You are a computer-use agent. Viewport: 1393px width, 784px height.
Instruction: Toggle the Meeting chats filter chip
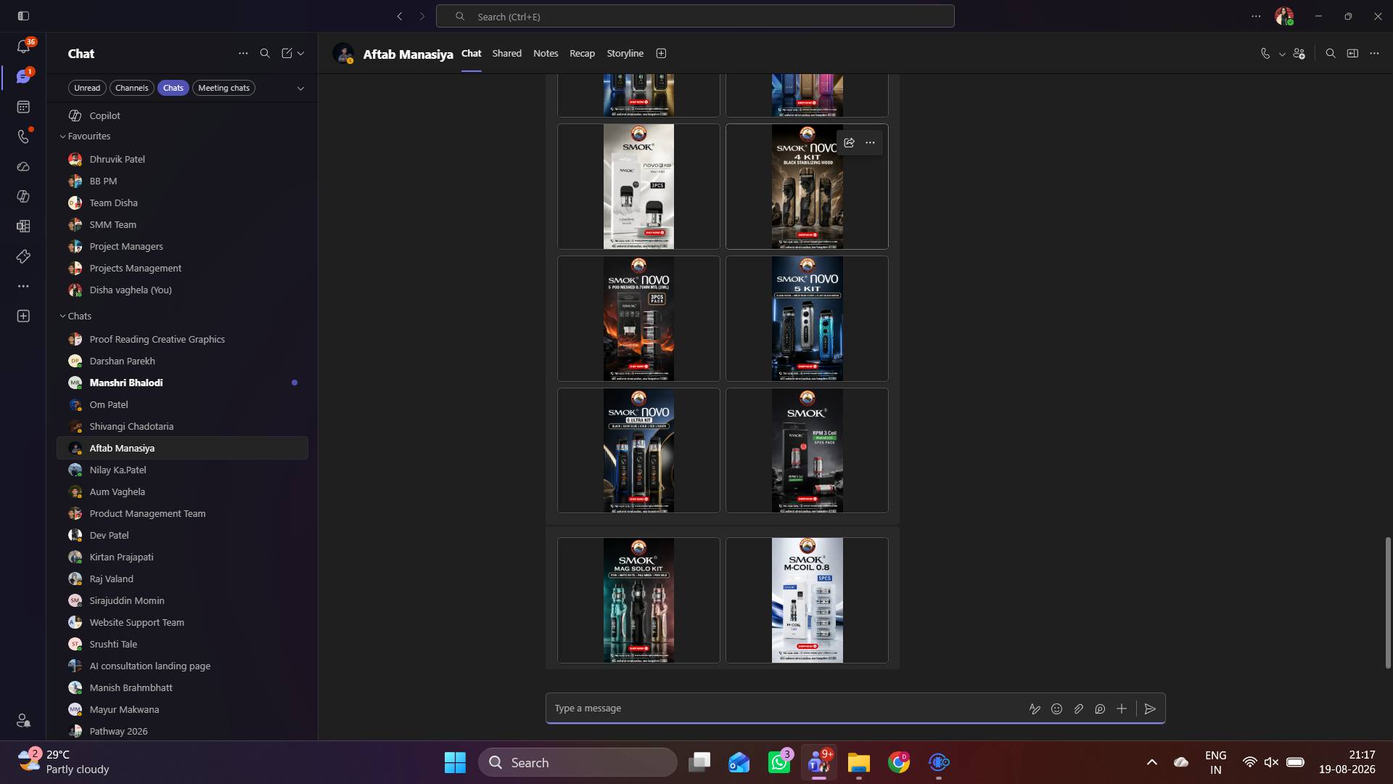click(223, 88)
